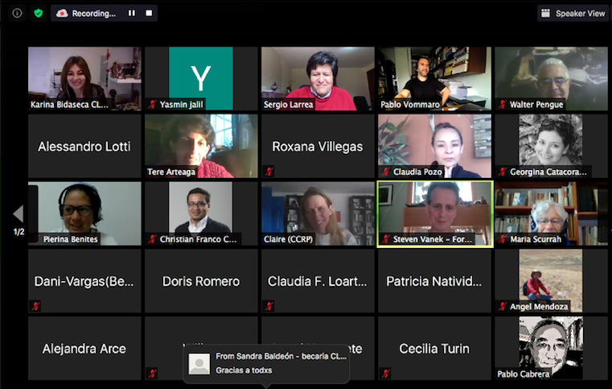Viewport: 612px width, 389px height.
Task: Click muted mic icon on Yasmin Jalil
Action: pos(152,105)
